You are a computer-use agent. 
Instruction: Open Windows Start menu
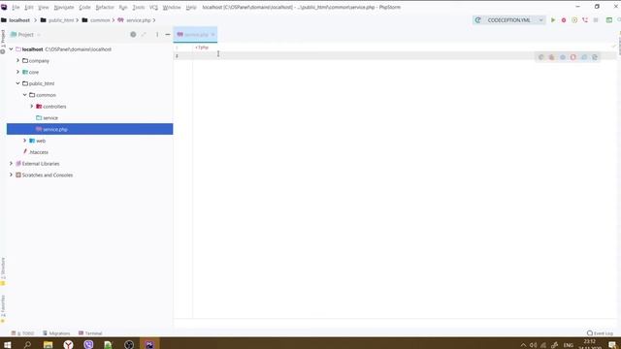[x=8, y=345]
